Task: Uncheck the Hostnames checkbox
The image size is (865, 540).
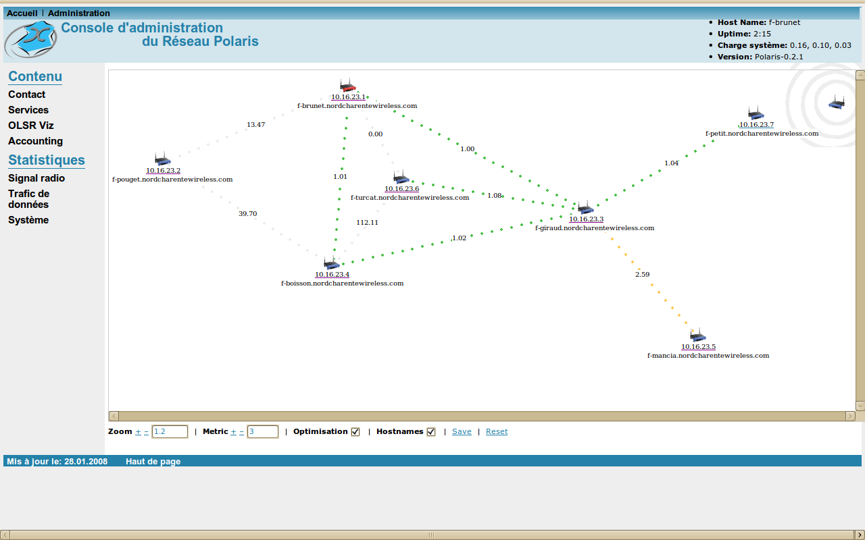Action: tap(431, 432)
